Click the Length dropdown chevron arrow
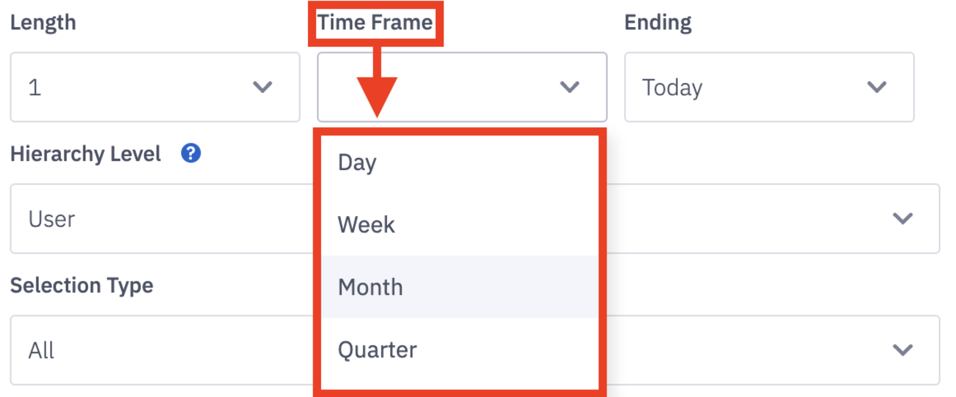This screenshot has height=397, width=956. [x=262, y=87]
